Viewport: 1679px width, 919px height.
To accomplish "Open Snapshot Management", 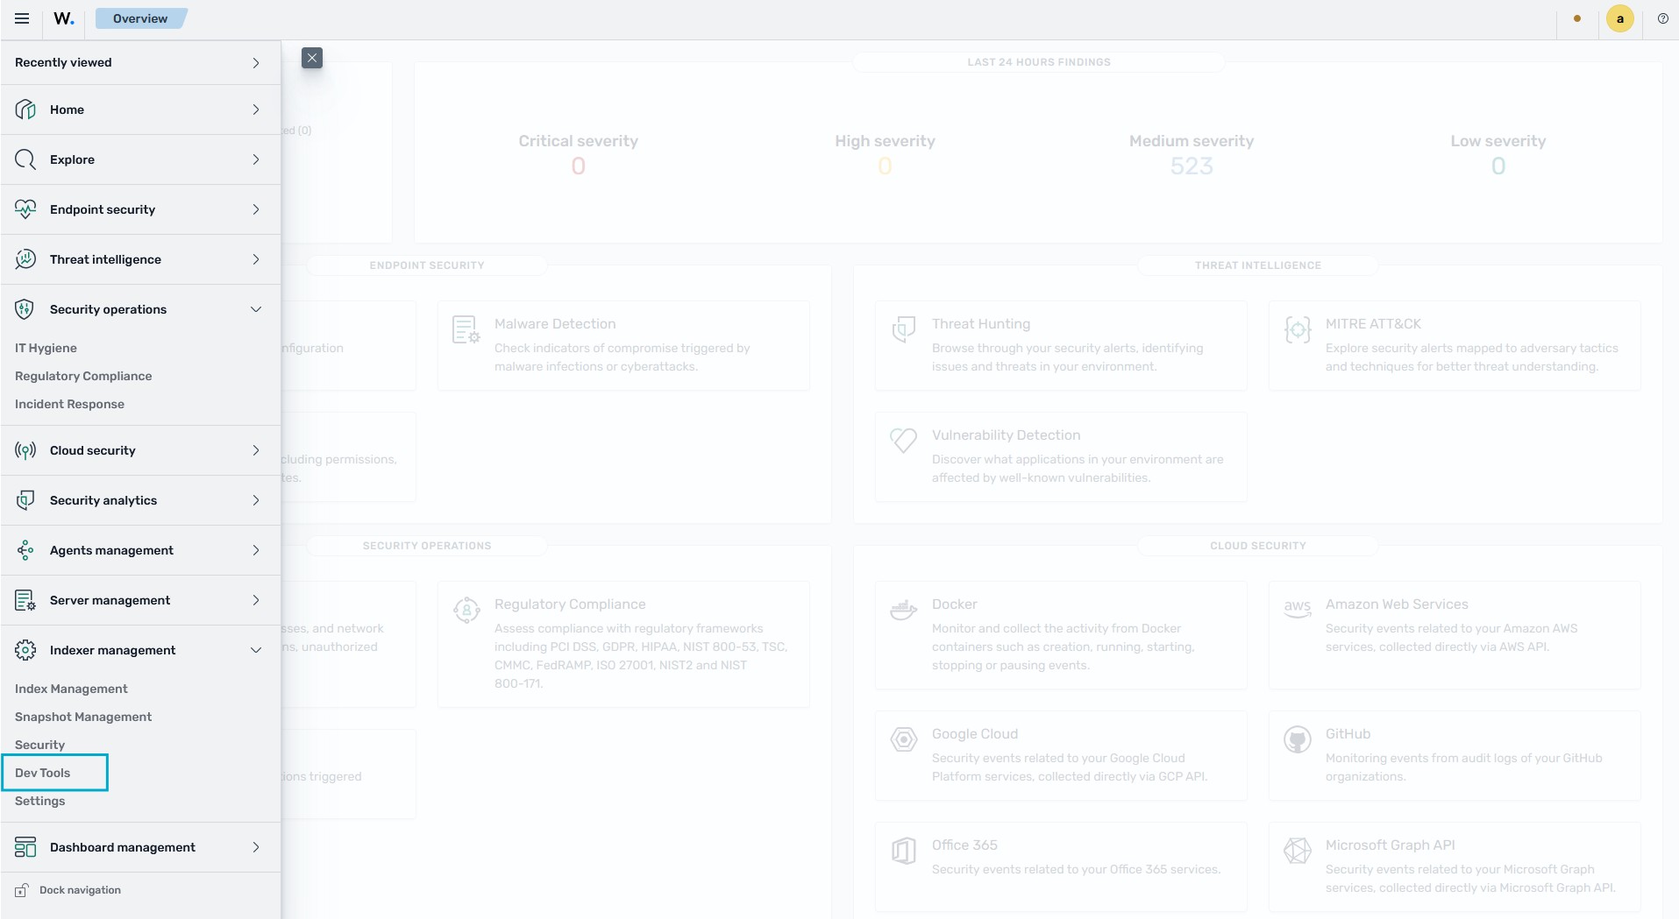I will pos(83,717).
